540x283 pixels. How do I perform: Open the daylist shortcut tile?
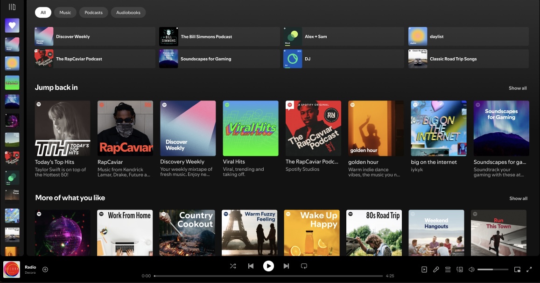pyautogui.click(x=469, y=36)
